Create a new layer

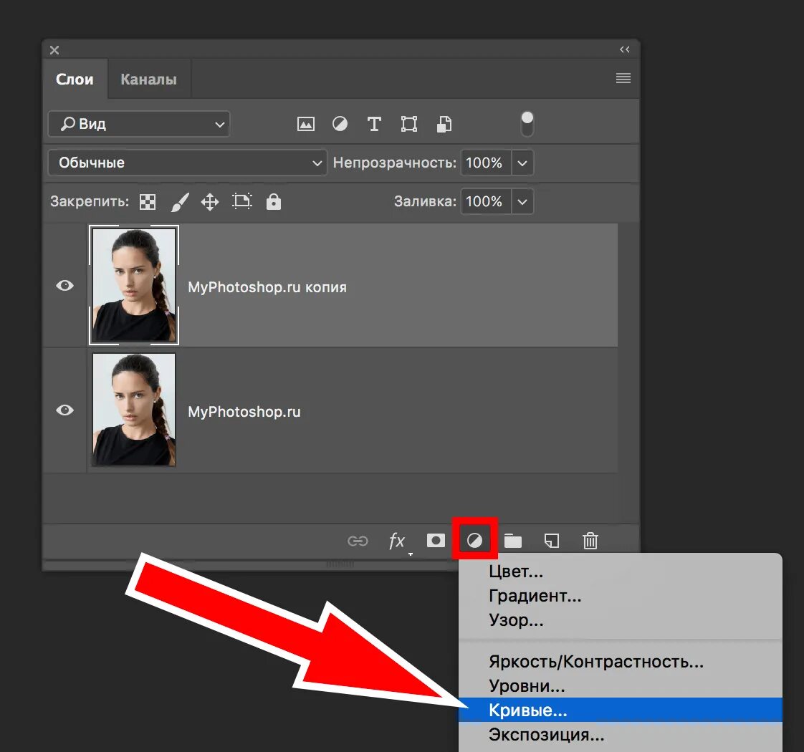pyautogui.click(x=552, y=541)
